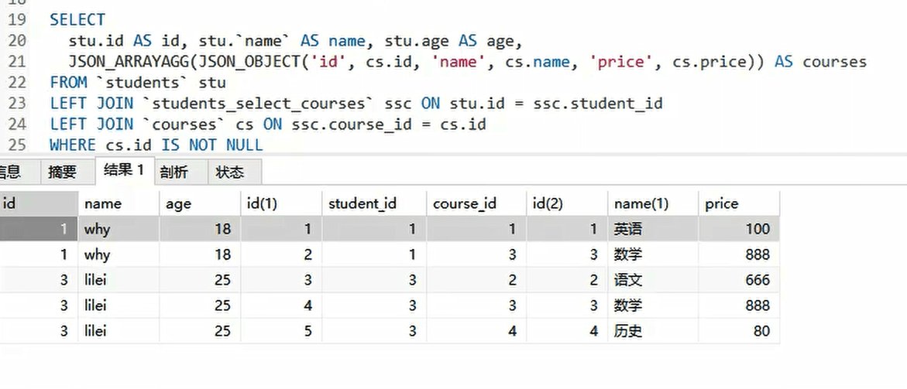
Task: Open the 剖析 tab
Action: [173, 172]
